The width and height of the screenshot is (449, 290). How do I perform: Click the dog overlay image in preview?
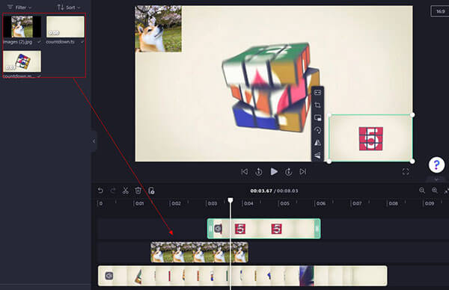point(159,29)
